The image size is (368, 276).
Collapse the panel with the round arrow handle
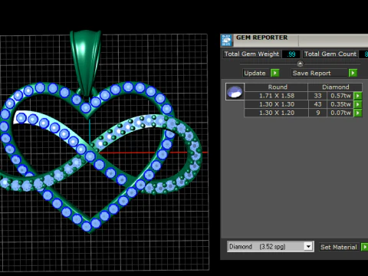[300, 64]
